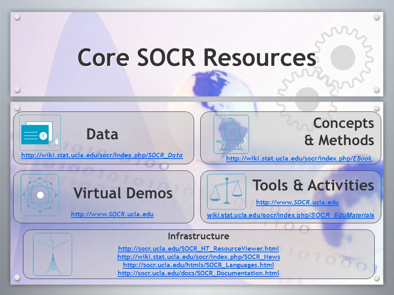Open the SOCR_Documentation.html link
Image resolution: width=394 pixels, height=295 pixels.
tap(199, 273)
